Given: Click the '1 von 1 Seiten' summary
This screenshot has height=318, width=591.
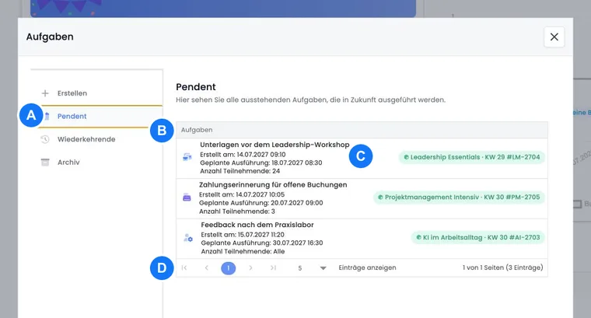Looking at the screenshot, I should [503, 267].
